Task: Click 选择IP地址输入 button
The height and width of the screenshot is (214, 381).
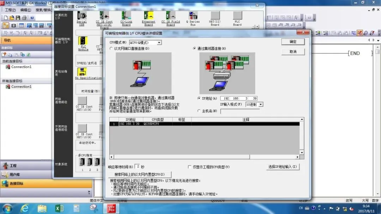Action: (283, 167)
